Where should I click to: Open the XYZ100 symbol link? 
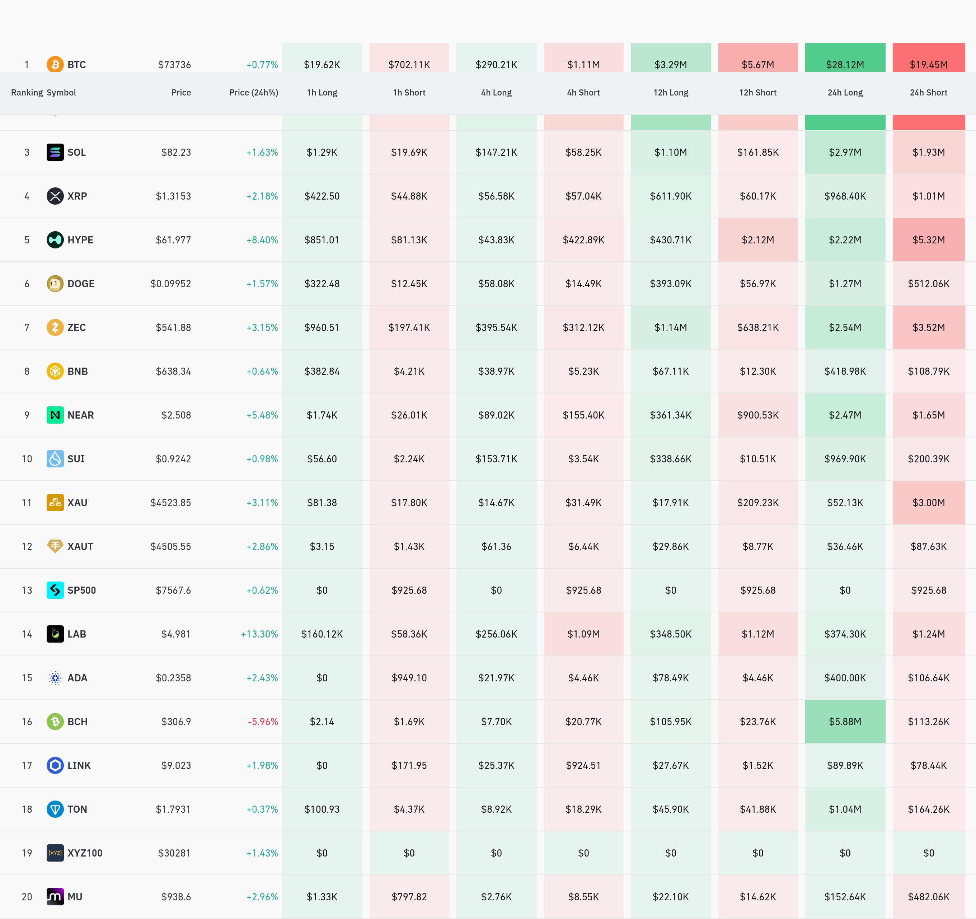[x=85, y=853]
